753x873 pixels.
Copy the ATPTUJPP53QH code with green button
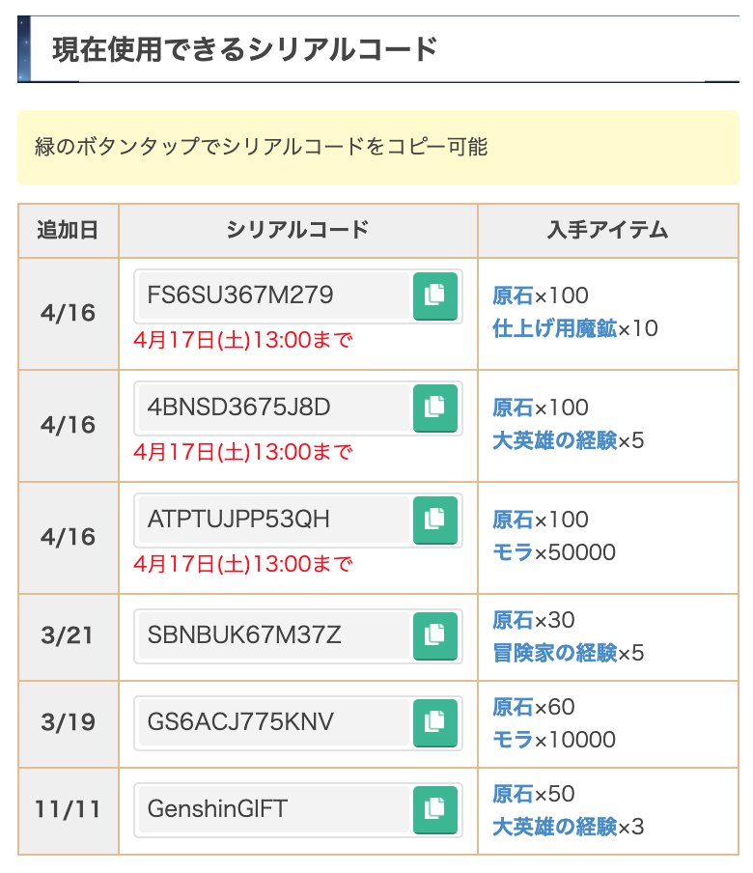[x=435, y=520]
